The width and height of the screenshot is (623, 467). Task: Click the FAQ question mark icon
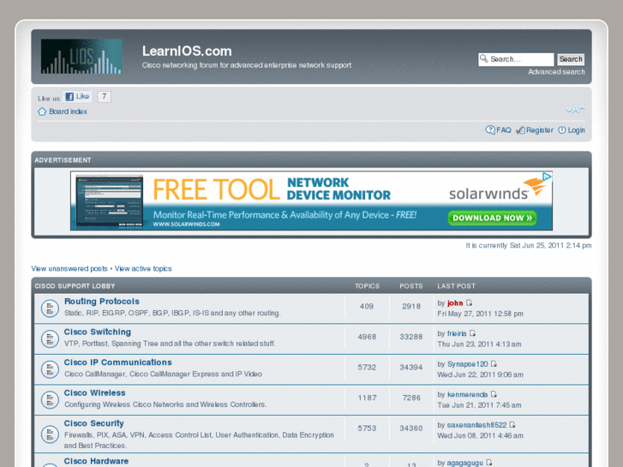point(490,130)
